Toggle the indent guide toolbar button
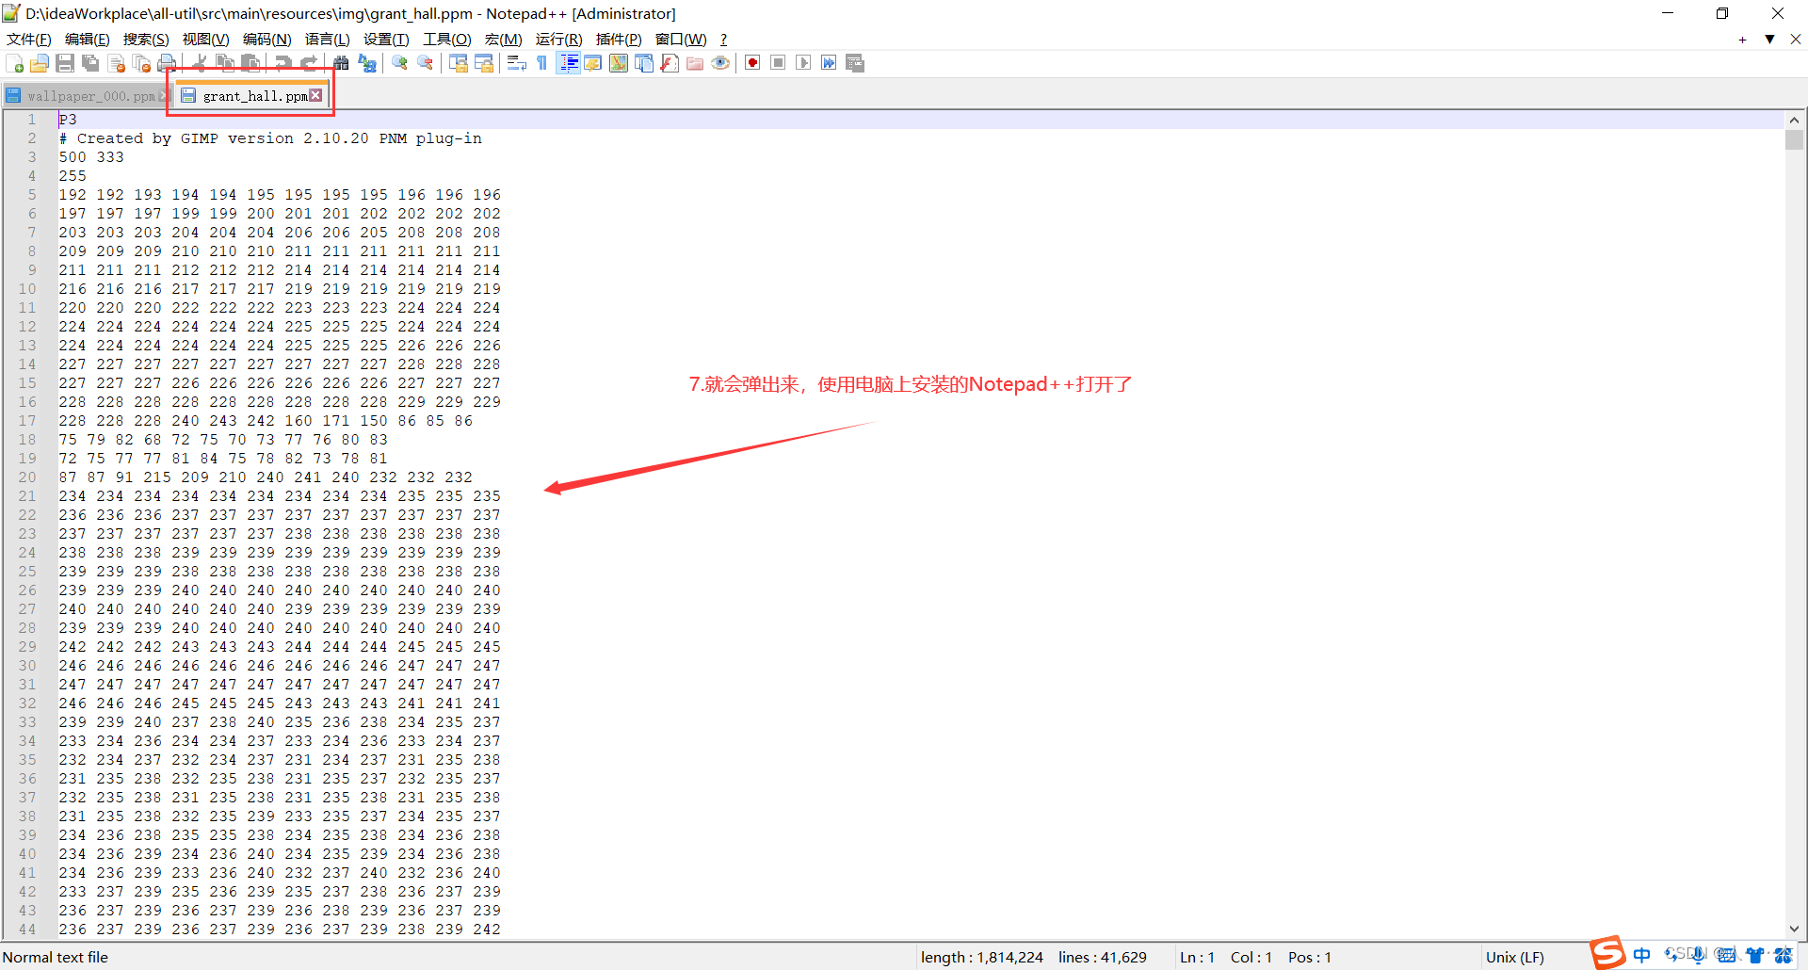The height and width of the screenshot is (970, 1808). 568,63
